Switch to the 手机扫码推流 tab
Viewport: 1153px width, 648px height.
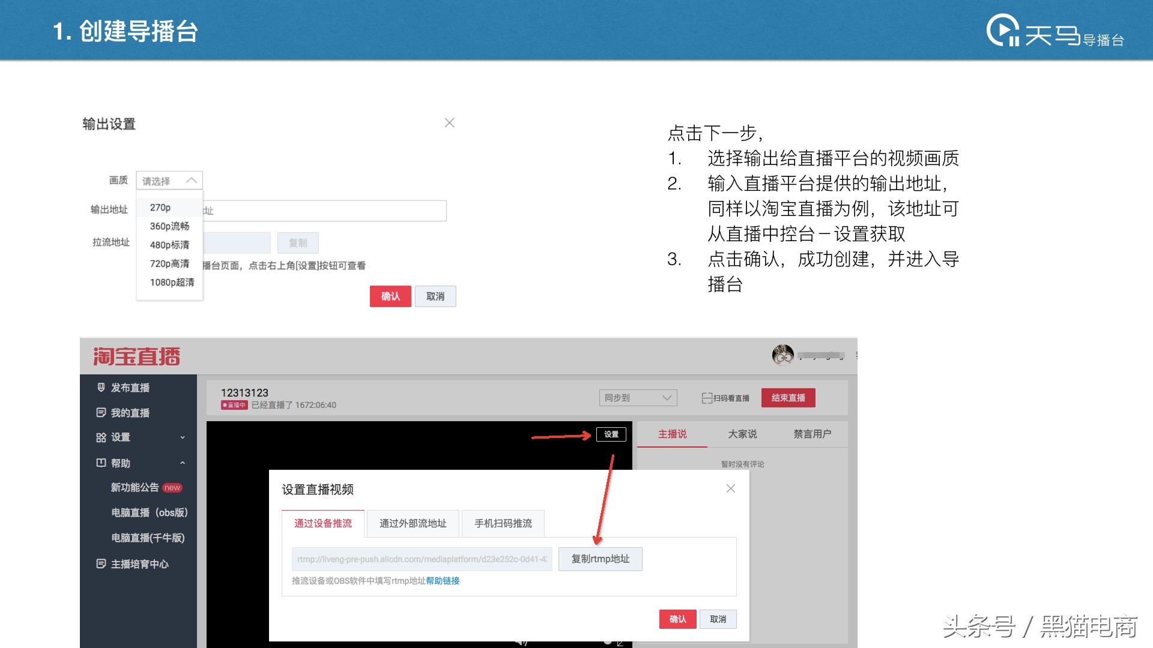(x=503, y=523)
